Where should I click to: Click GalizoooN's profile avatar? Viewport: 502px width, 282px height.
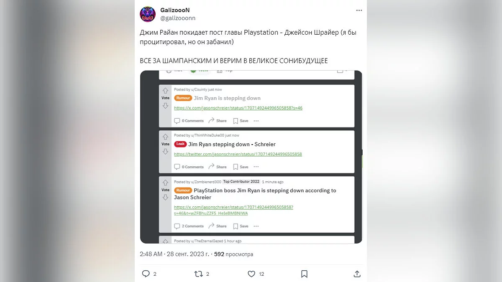[148, 14]
